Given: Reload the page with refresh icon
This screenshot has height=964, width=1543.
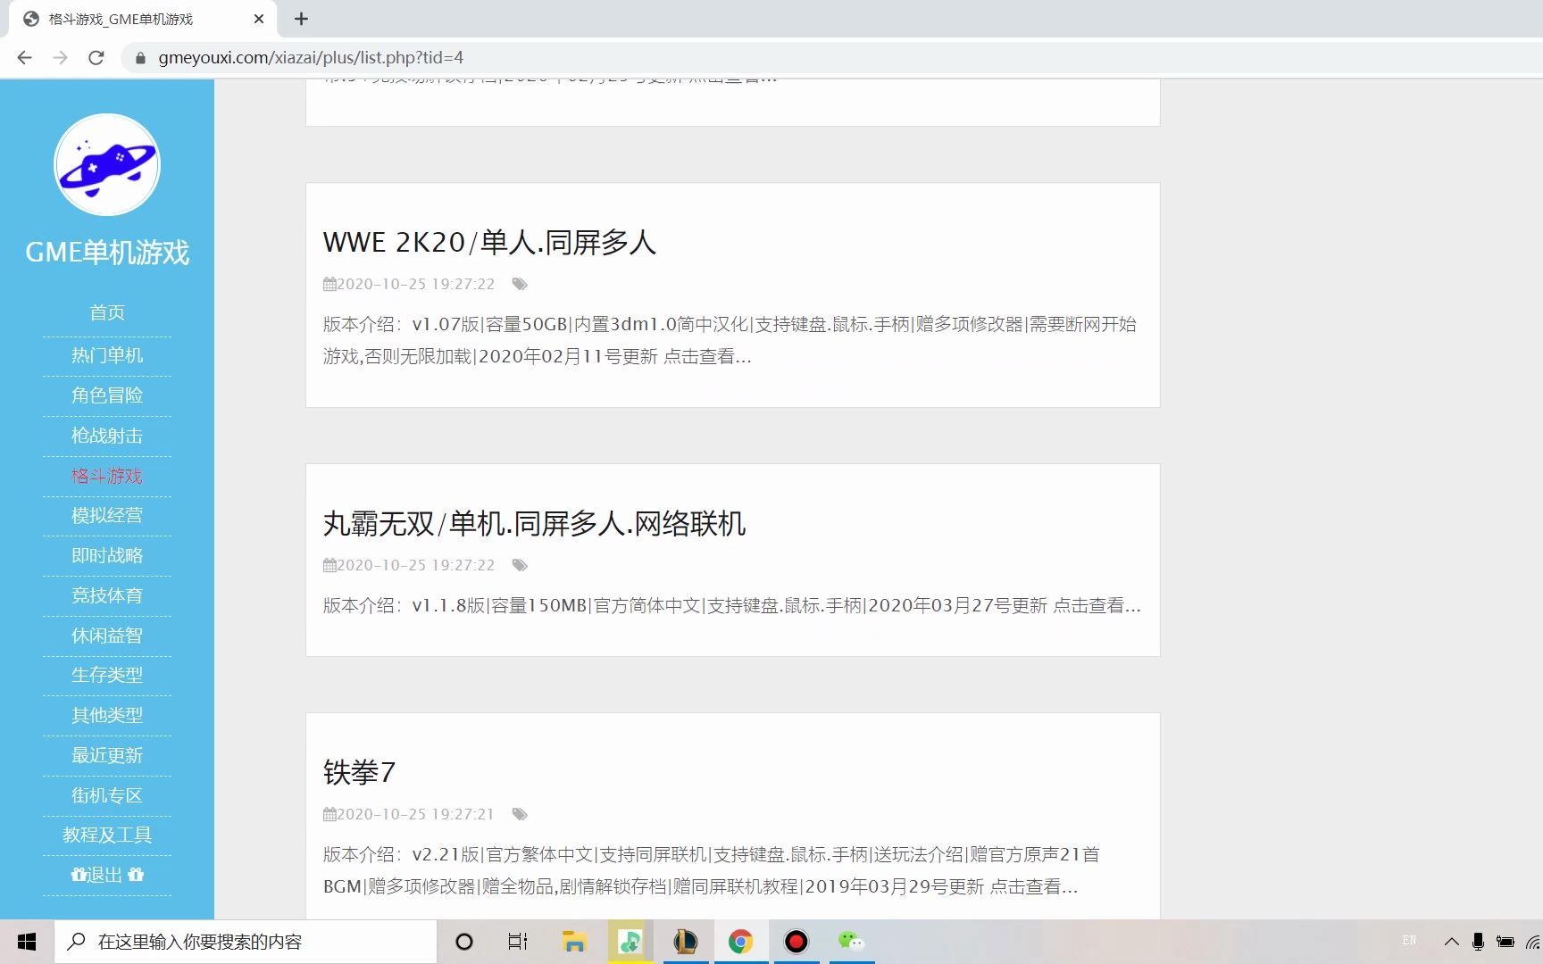Looking at the screenshot, I should click(x=96, y=57).
